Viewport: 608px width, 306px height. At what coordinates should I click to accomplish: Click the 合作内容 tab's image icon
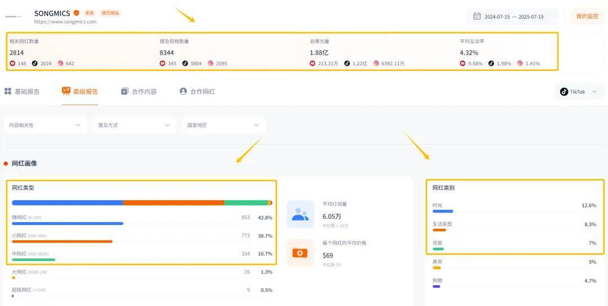[x=124, y=92]
